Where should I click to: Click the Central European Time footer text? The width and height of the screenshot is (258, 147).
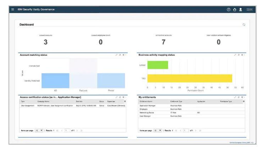click(241, 143)
